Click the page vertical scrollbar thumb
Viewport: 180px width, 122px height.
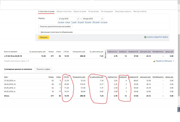[179, 65]
